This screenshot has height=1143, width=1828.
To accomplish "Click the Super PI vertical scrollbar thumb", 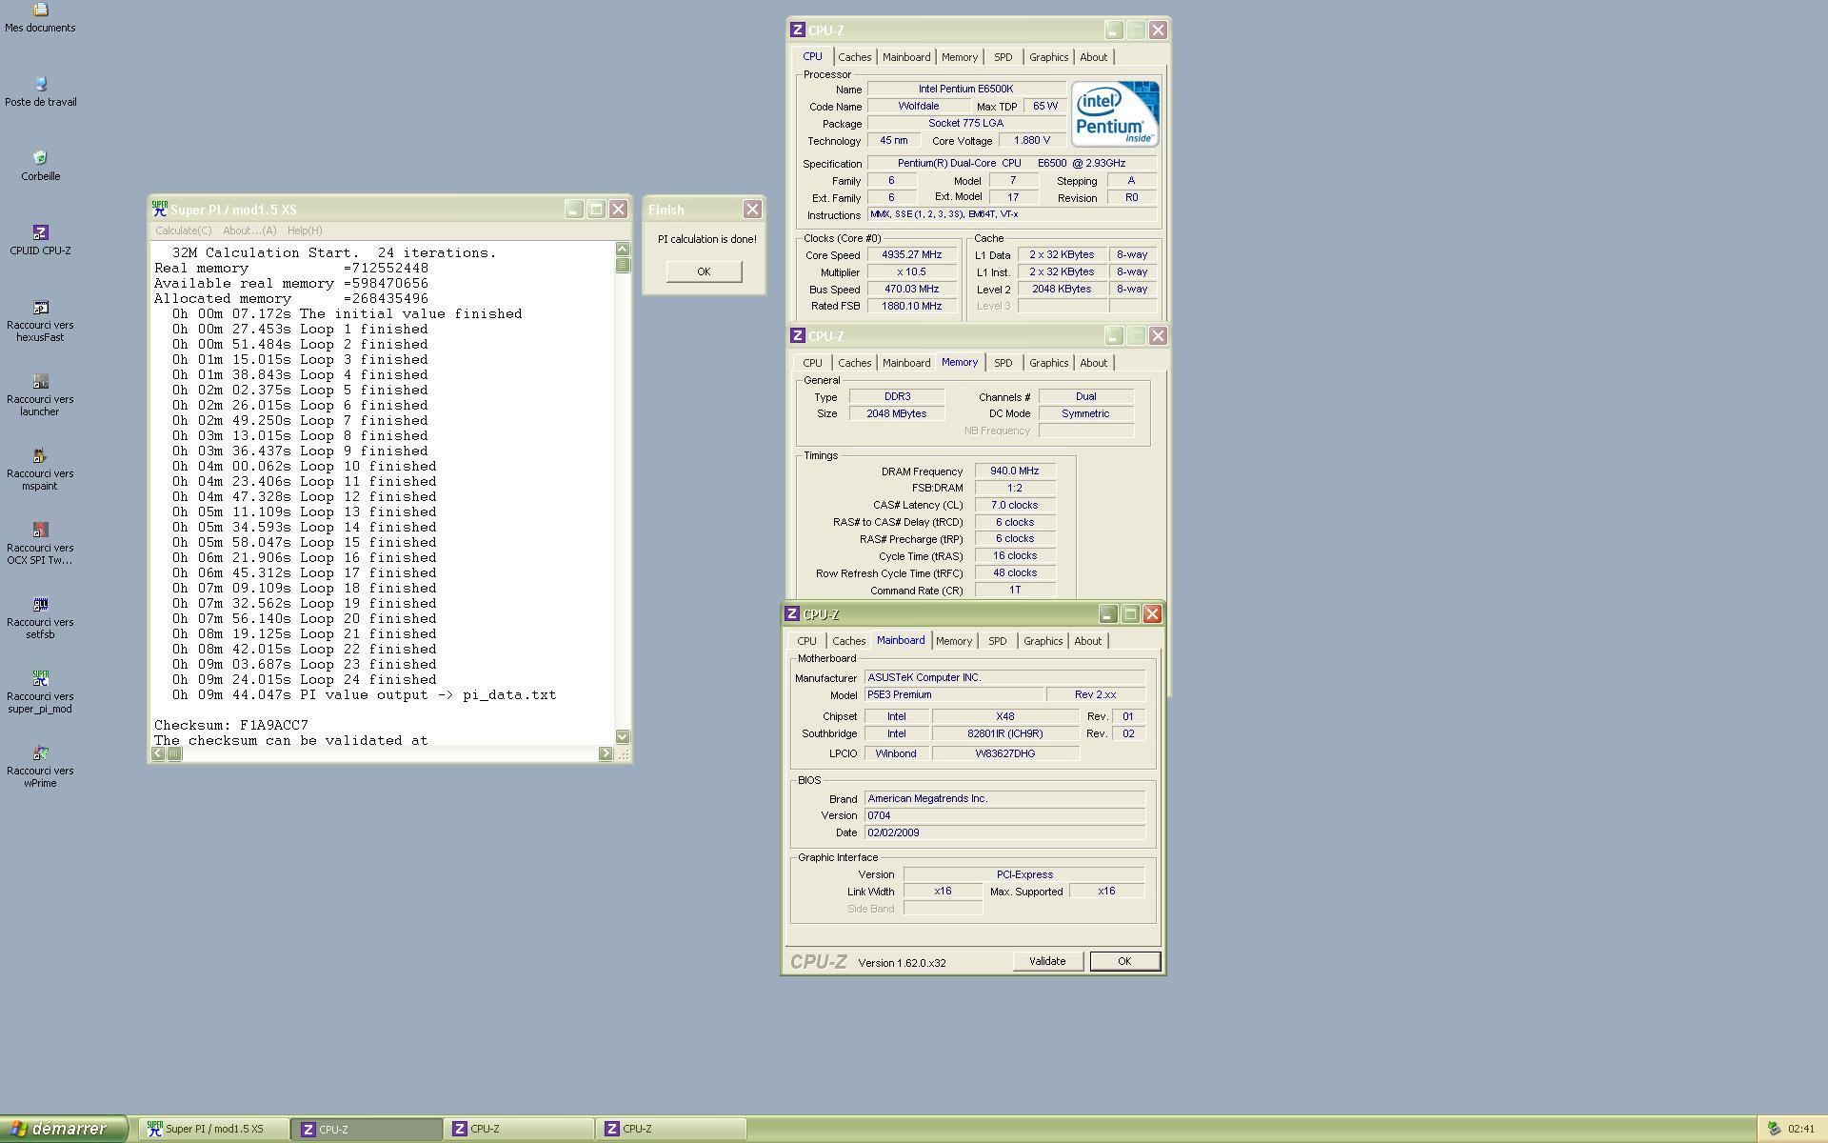I will pos(623,265).
